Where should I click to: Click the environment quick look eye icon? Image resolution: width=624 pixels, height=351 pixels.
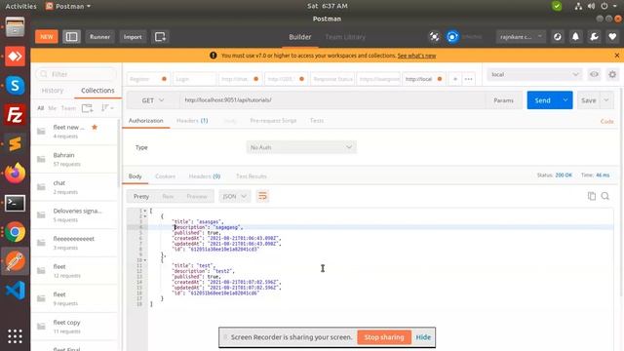coord(594,74)
